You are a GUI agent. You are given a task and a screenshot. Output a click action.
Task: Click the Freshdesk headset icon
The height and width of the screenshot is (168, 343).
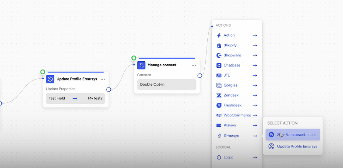coord(219,105)
